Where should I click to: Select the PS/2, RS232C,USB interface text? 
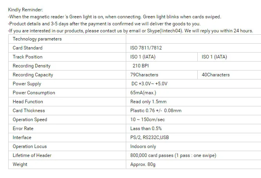(x=150, y=137)
